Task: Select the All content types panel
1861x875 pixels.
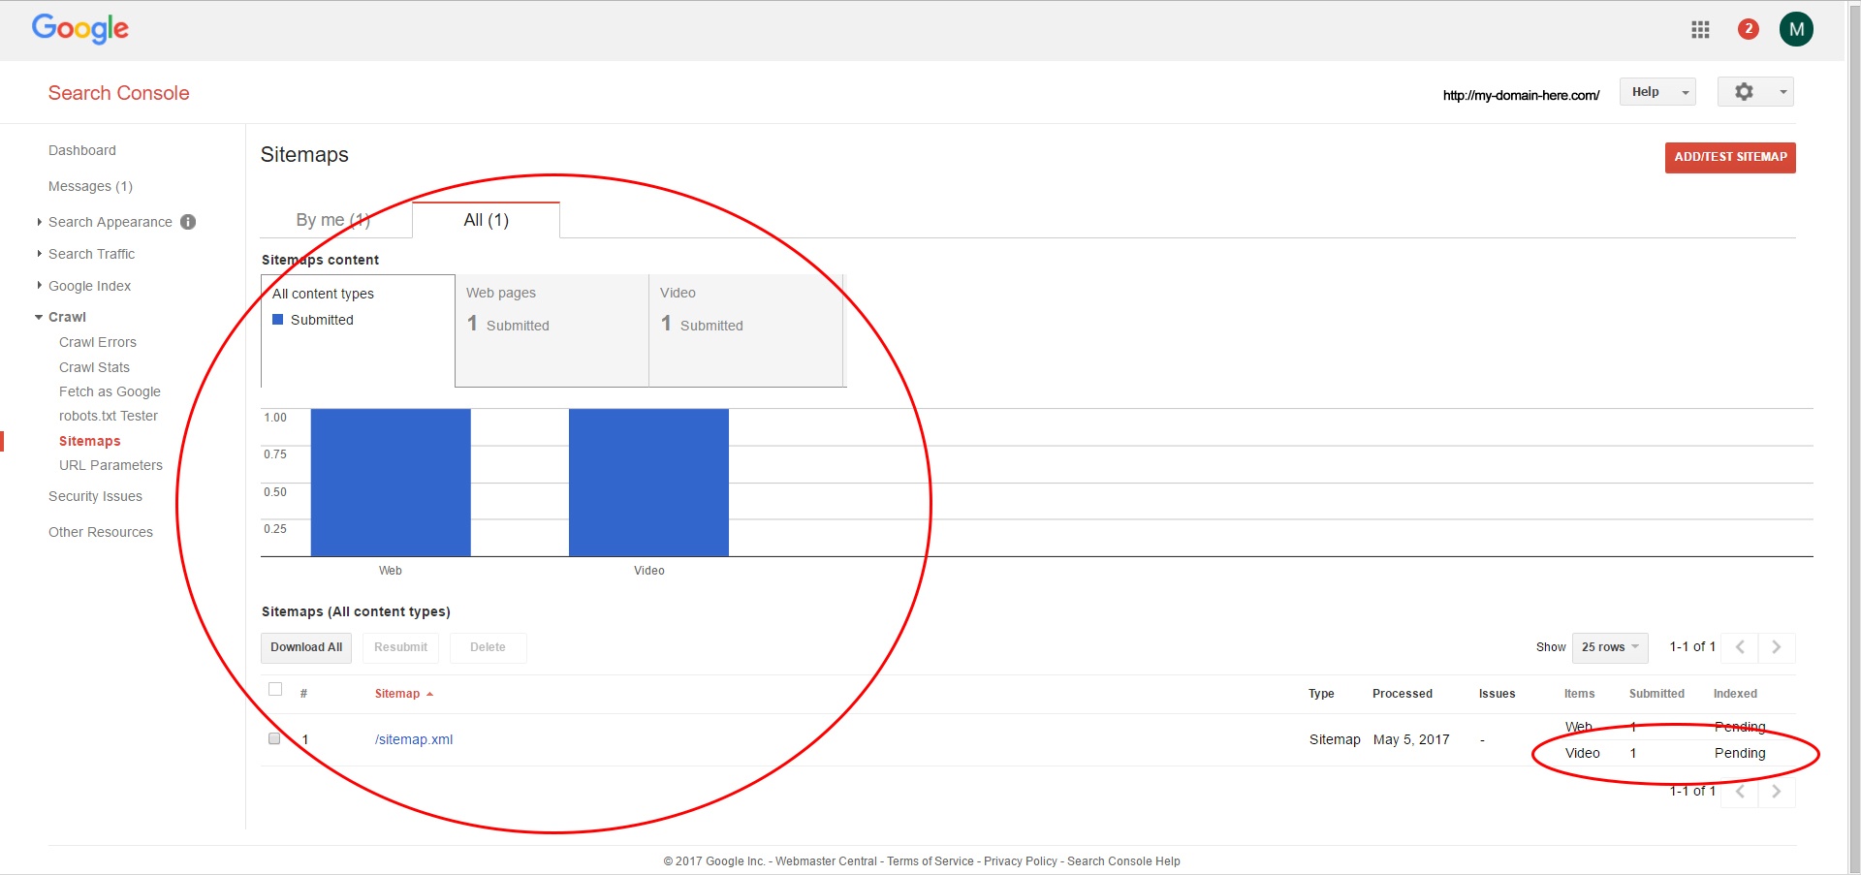Action: click(x=358, y=330)
